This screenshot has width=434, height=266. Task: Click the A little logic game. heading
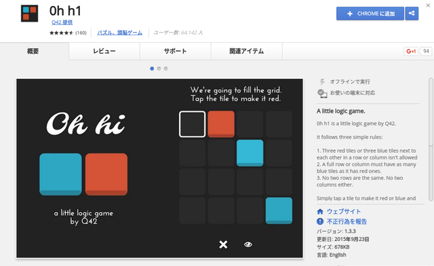(340, 111)
